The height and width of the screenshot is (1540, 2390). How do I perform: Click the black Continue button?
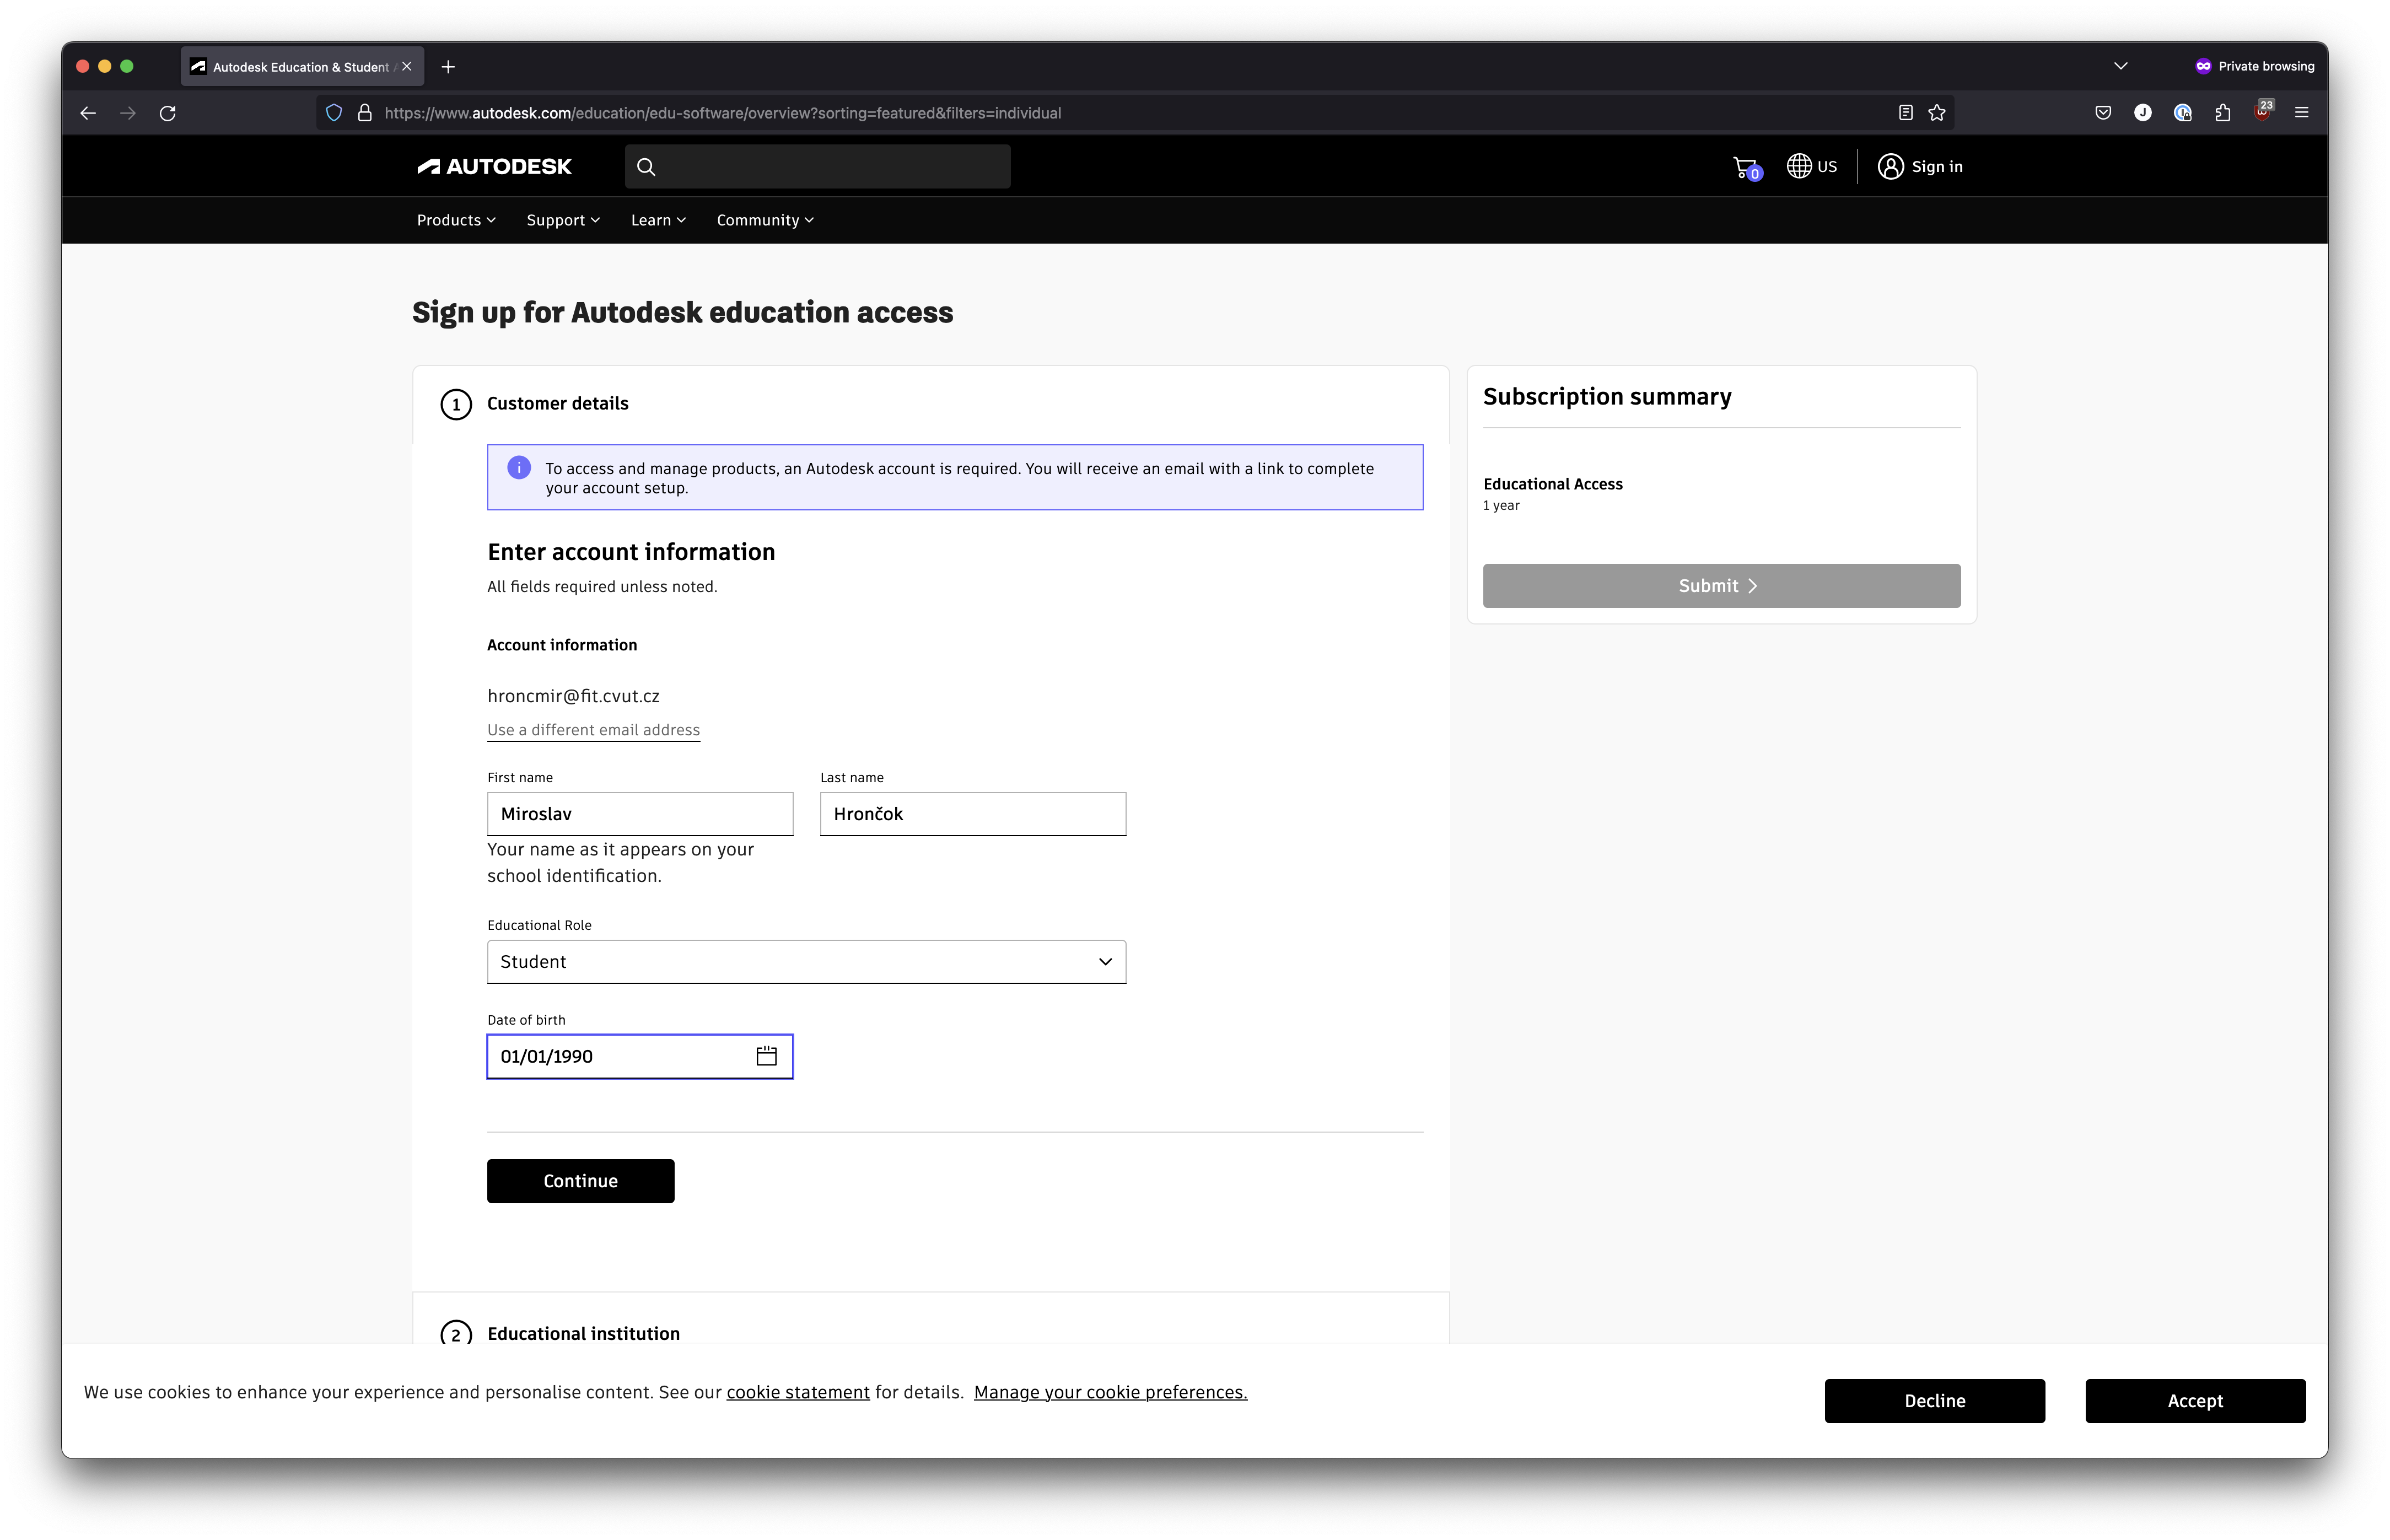580,1181
